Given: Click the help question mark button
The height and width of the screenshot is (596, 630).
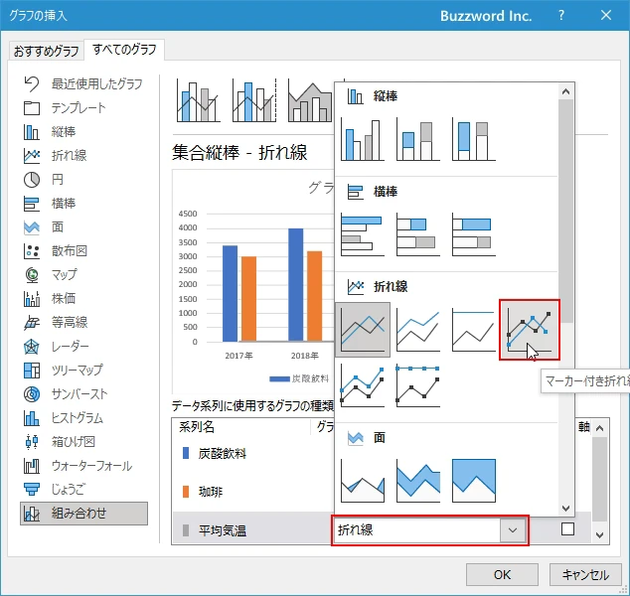Looking at the screenshot, I should (560, 15).
